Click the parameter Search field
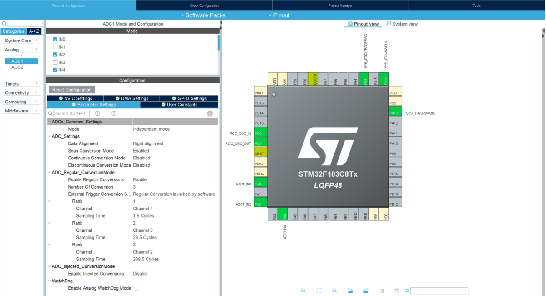The image size is (546, 296). pos(71,113)
